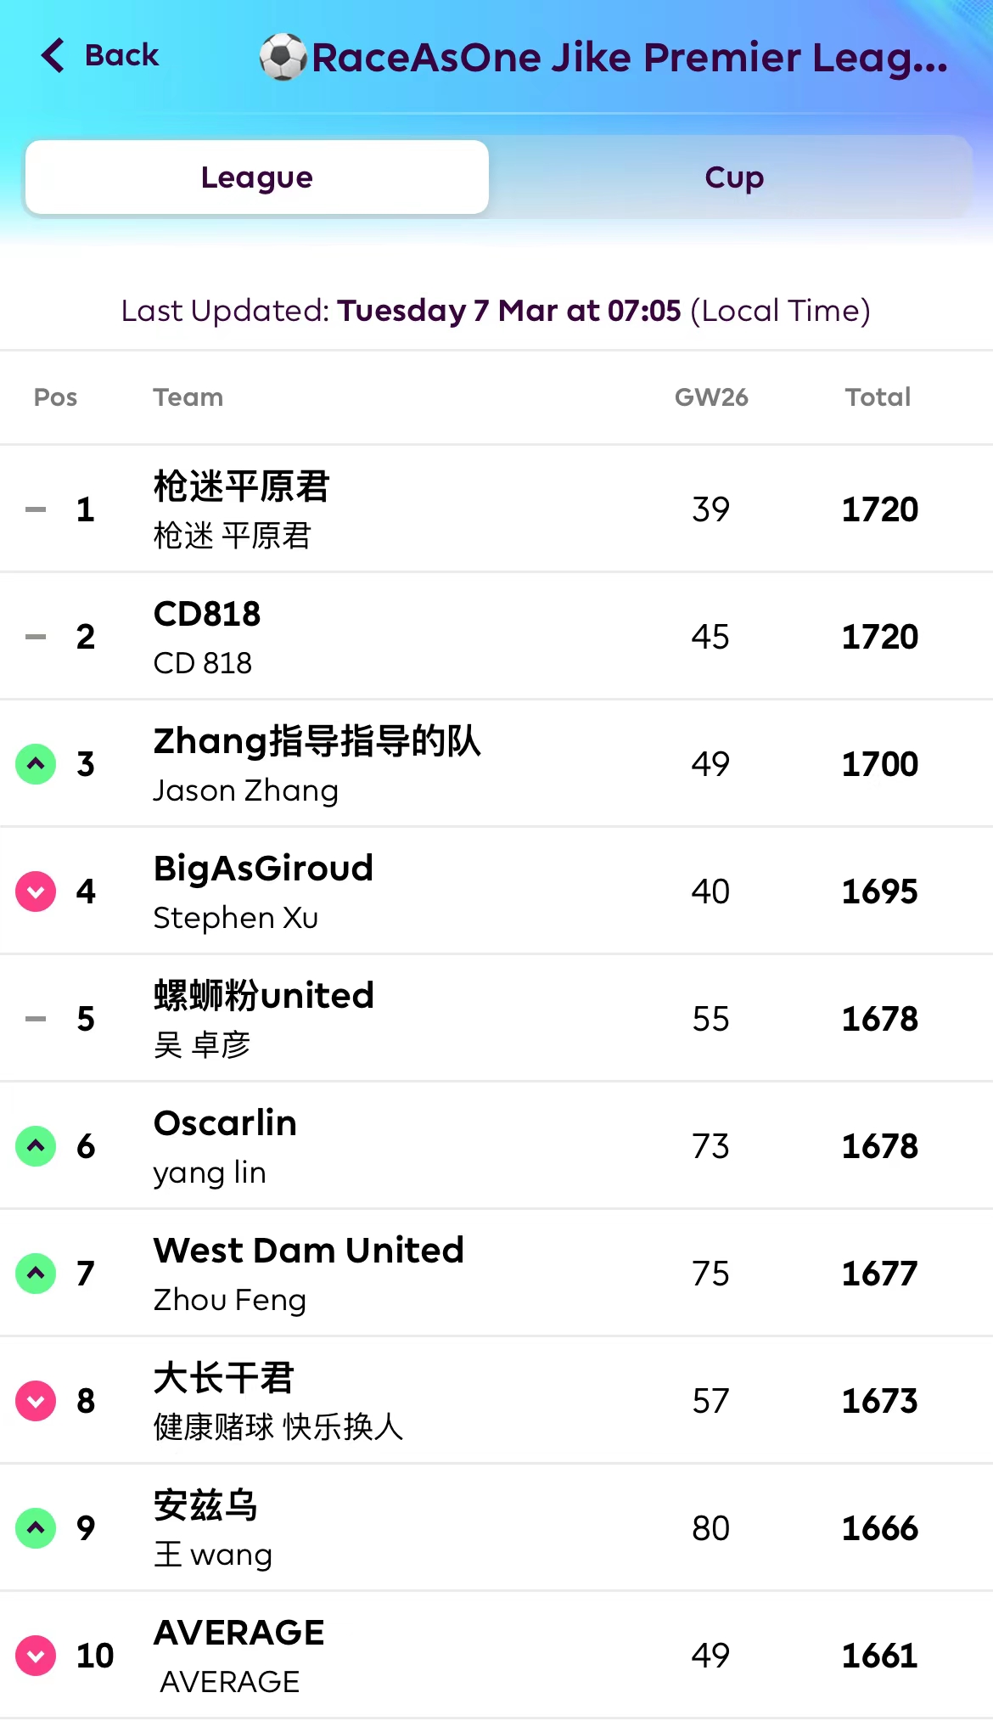Open 螺蛳粉united team row

point(263,997)
